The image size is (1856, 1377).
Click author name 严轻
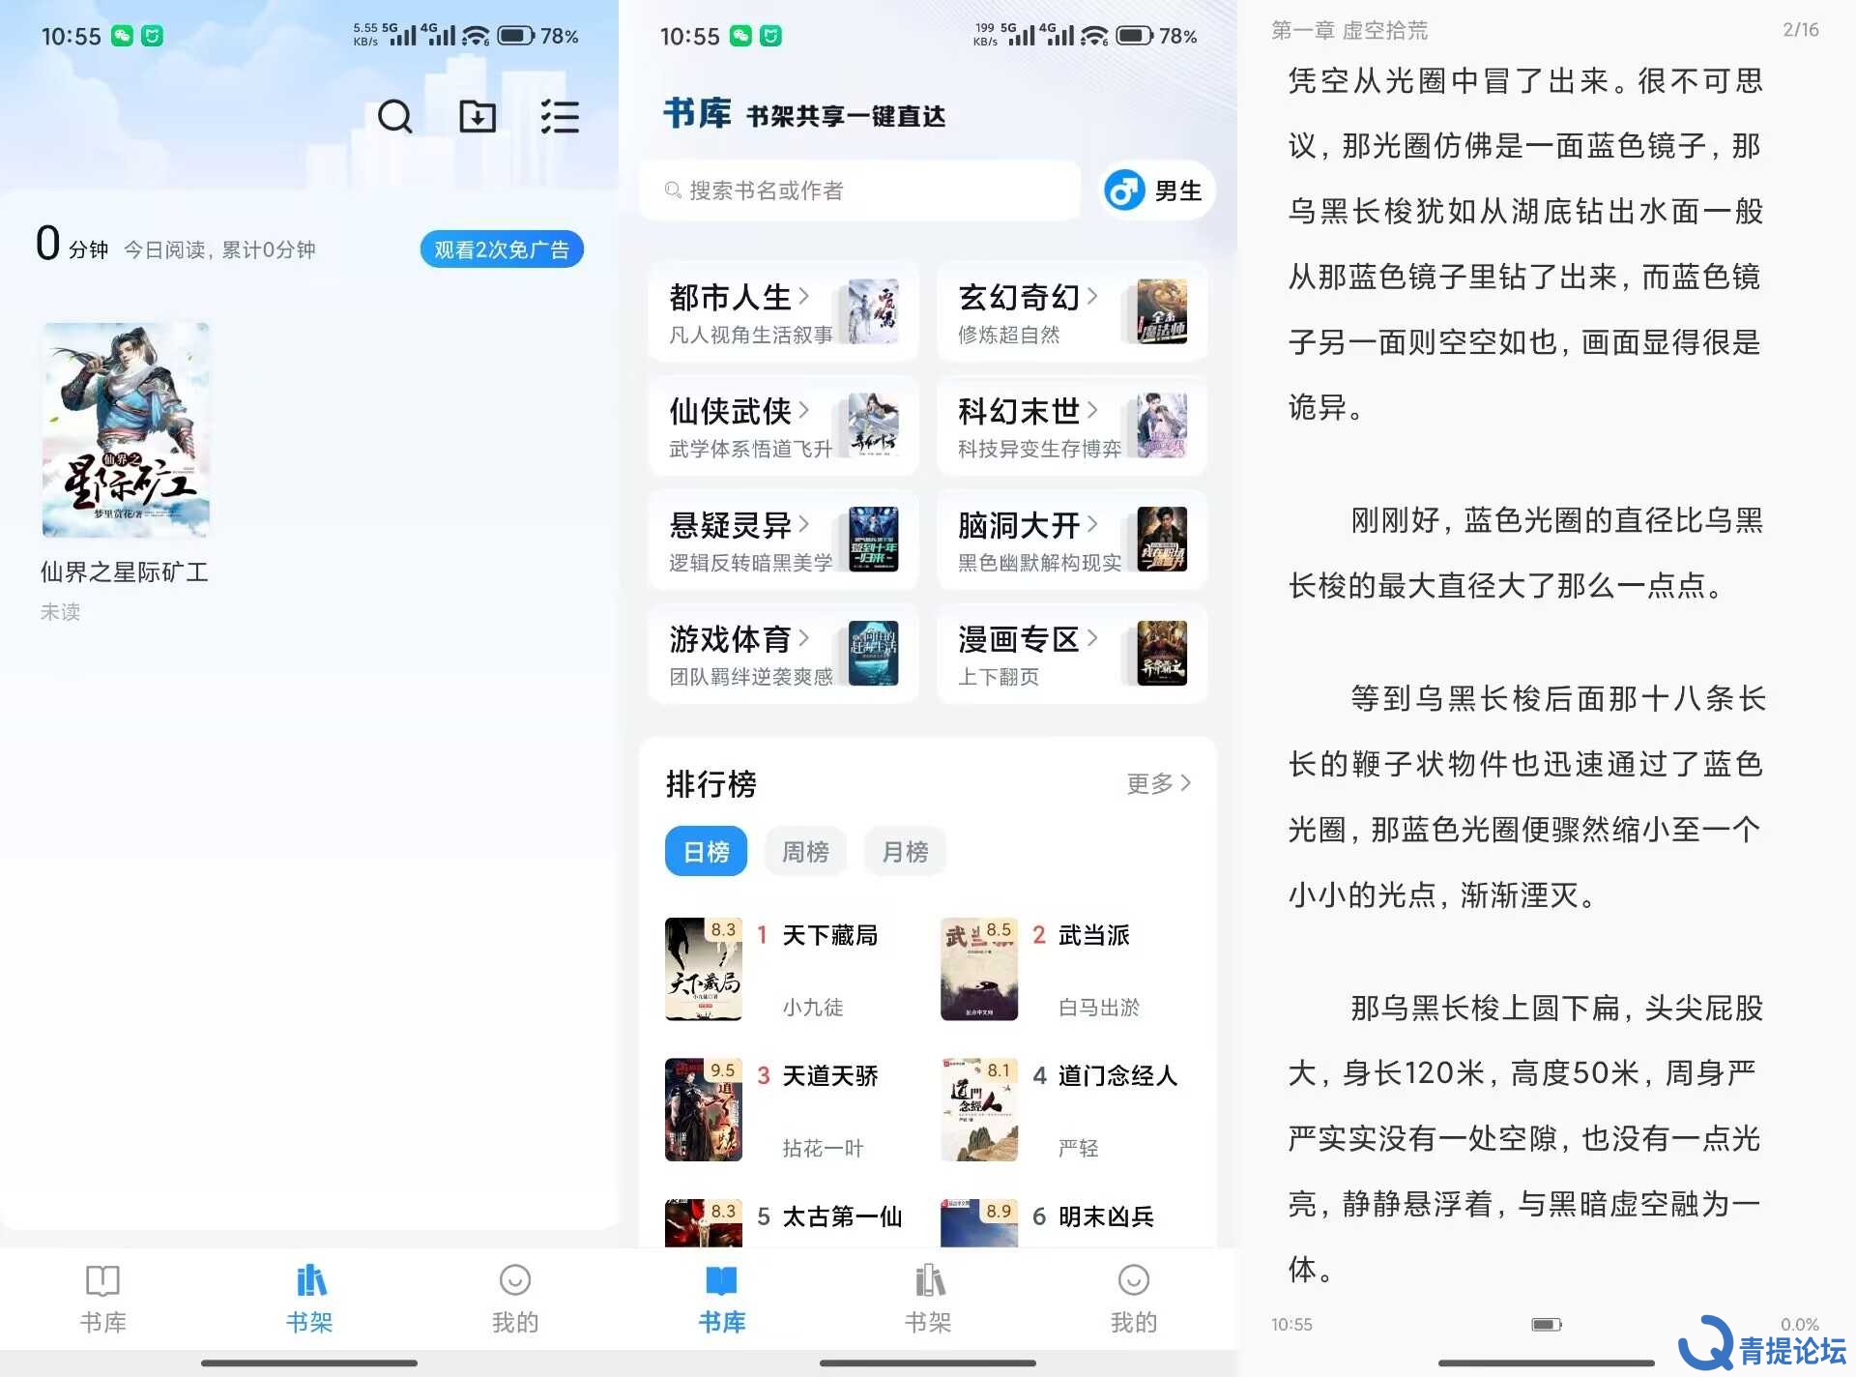(1078, 1148)
